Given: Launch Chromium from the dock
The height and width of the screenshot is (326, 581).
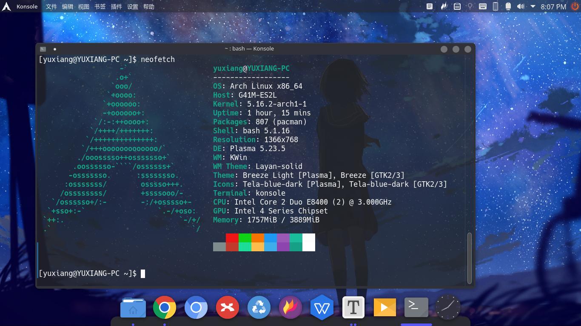Looking at the screenshot, I should 196,307.
